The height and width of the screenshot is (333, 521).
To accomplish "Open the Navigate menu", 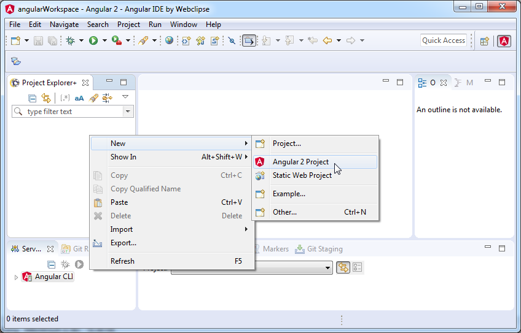I will pyautogui.click(x=64, y=25).
